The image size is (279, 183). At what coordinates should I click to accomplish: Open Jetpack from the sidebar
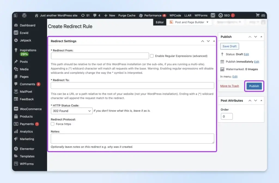point(25,40)
